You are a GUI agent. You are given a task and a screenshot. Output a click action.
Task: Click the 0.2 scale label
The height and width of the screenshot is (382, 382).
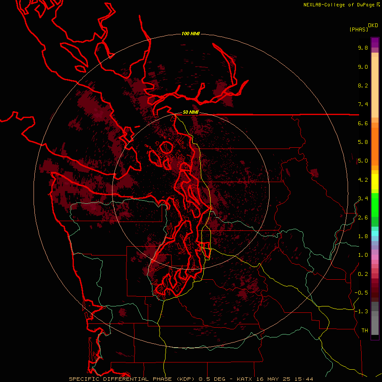click(x=363, y=274)
